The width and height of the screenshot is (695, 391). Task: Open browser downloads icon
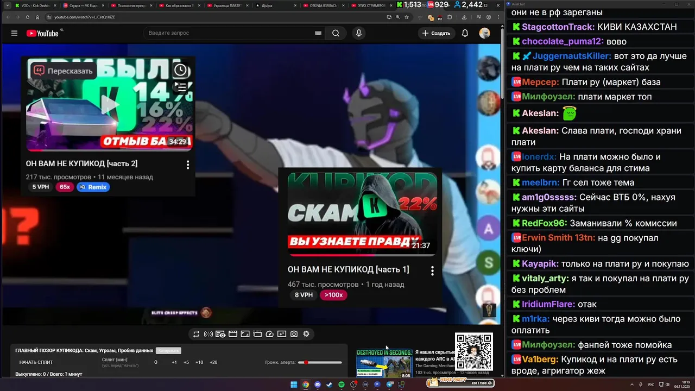tap(464, 17)
